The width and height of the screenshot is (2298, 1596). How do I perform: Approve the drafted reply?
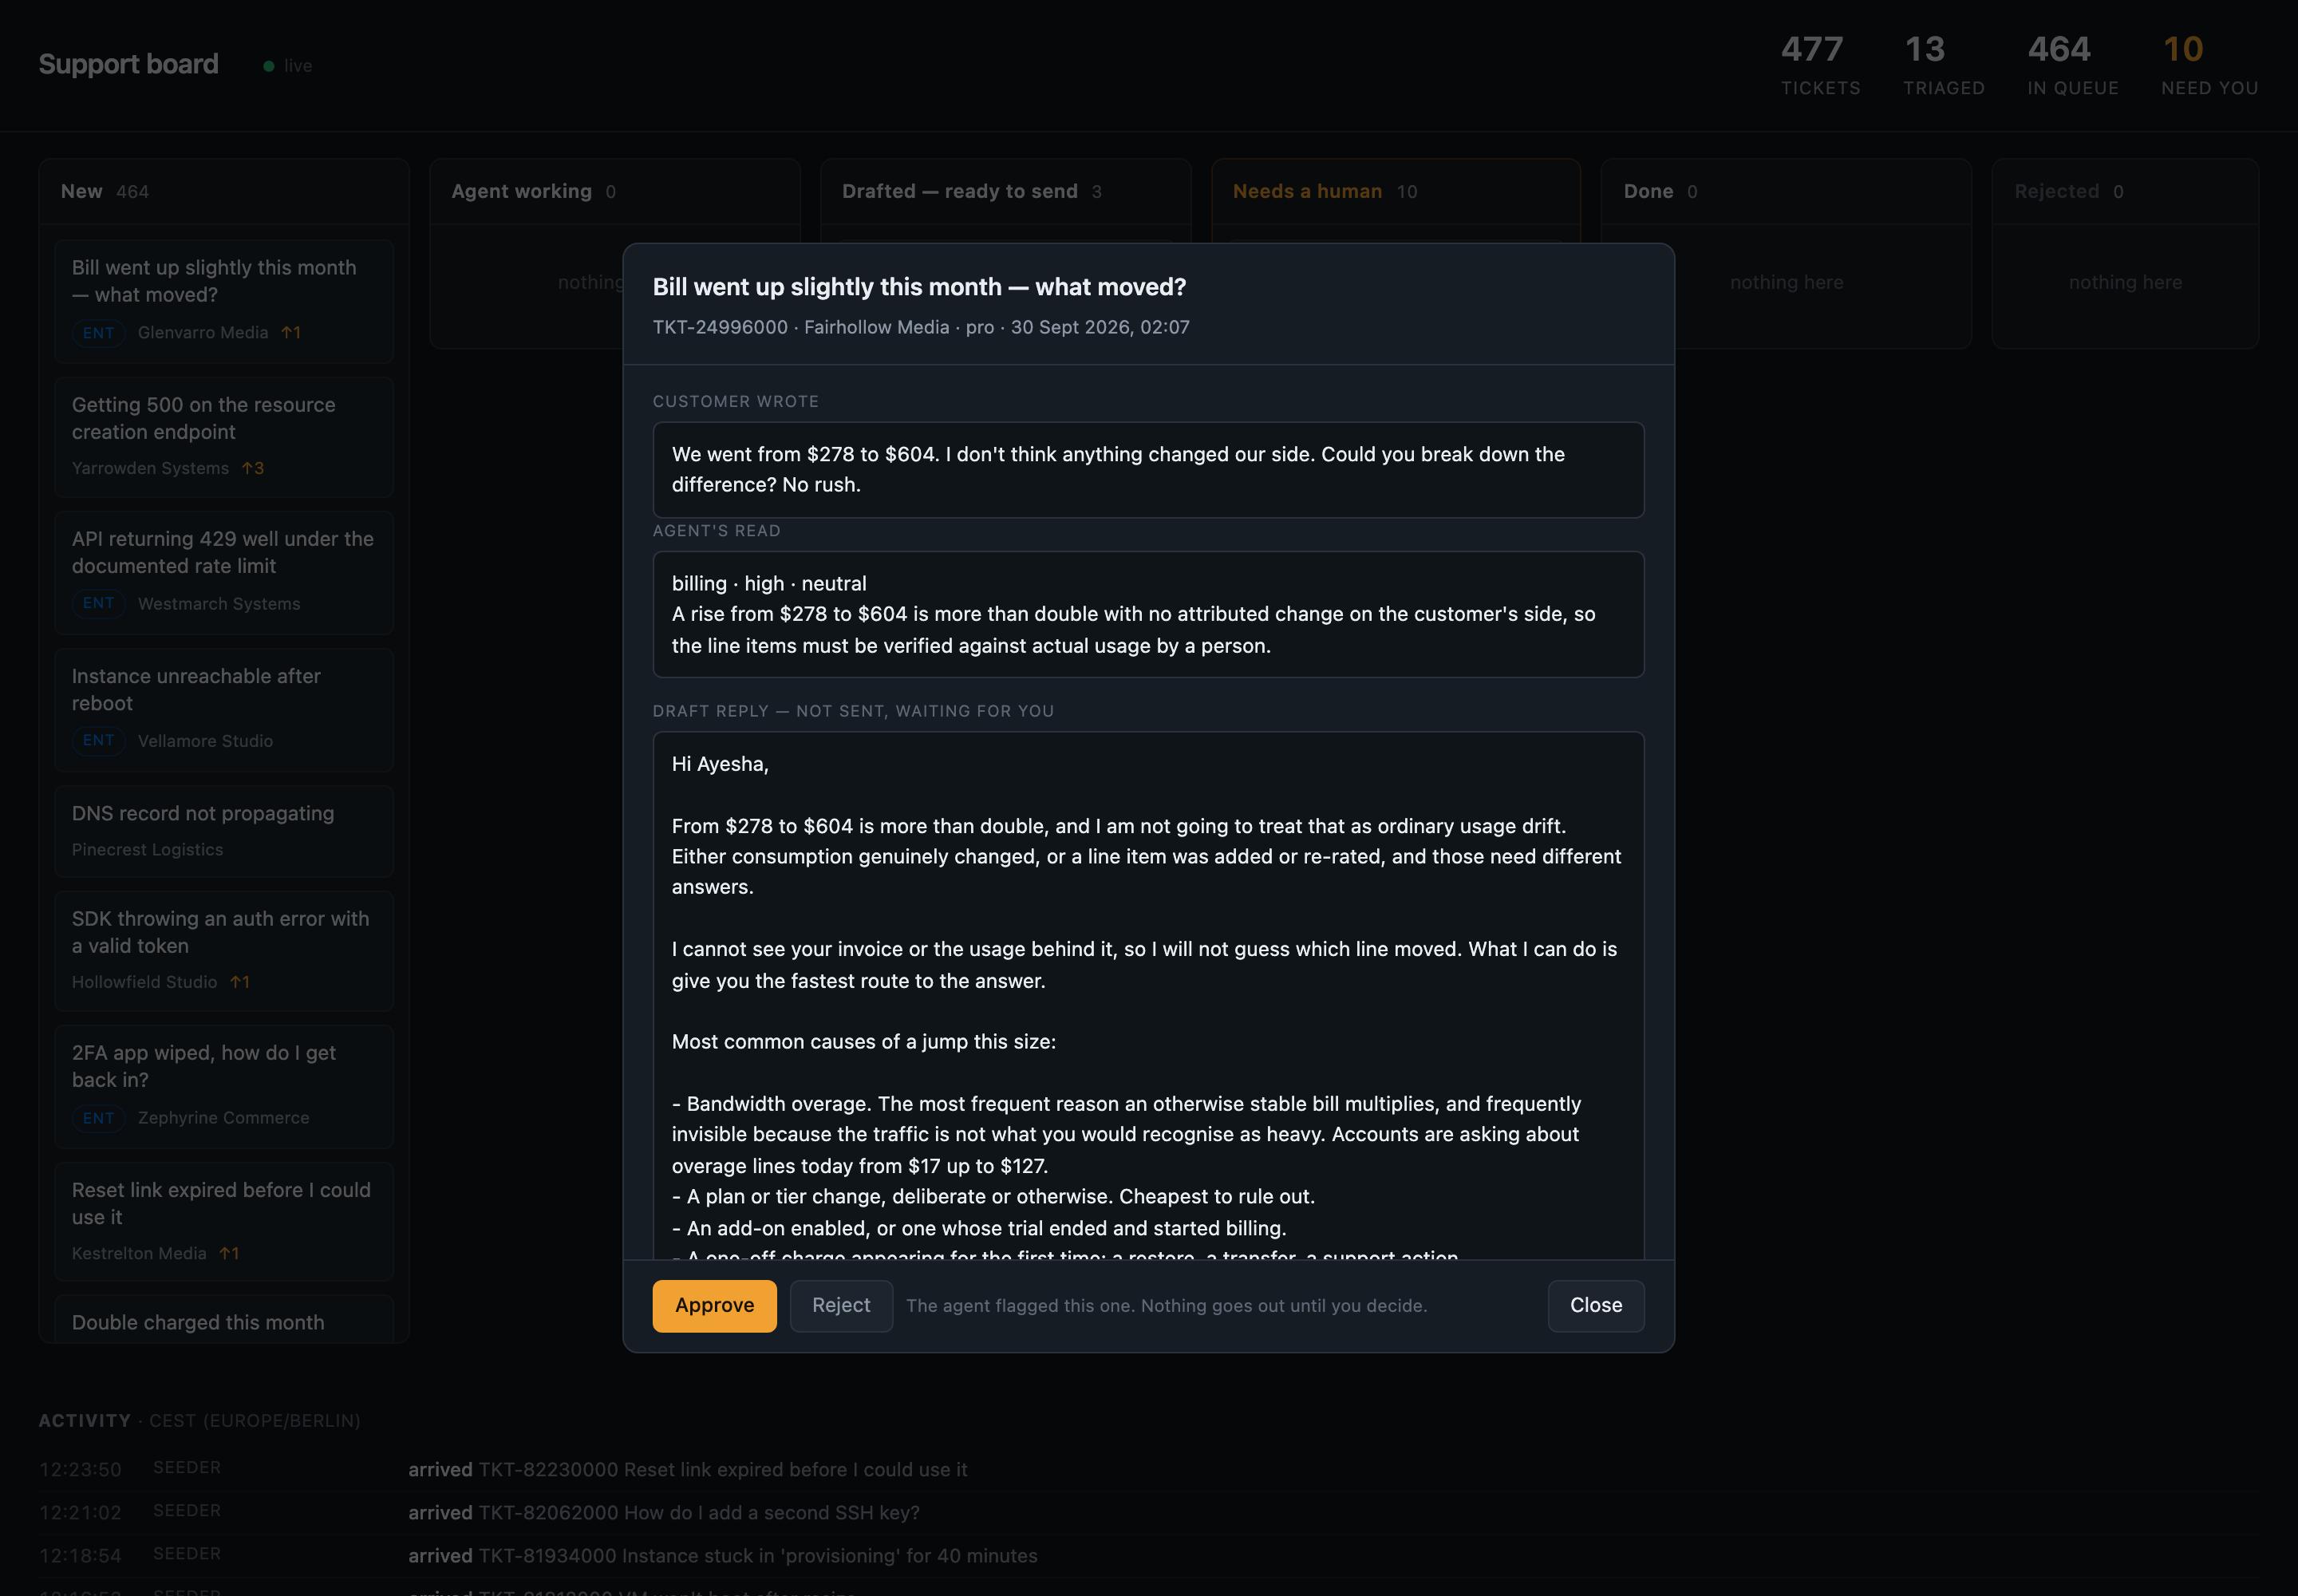(x=714, y=1305)
